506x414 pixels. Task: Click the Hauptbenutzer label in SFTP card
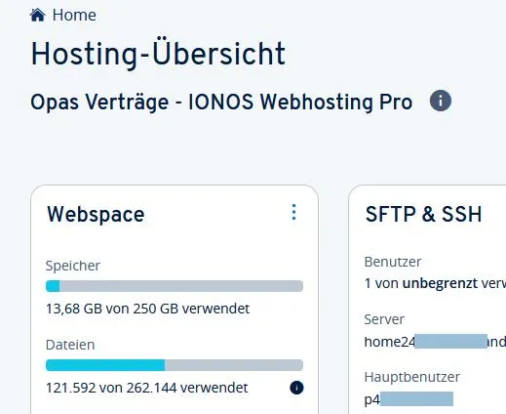click(412, 377)
